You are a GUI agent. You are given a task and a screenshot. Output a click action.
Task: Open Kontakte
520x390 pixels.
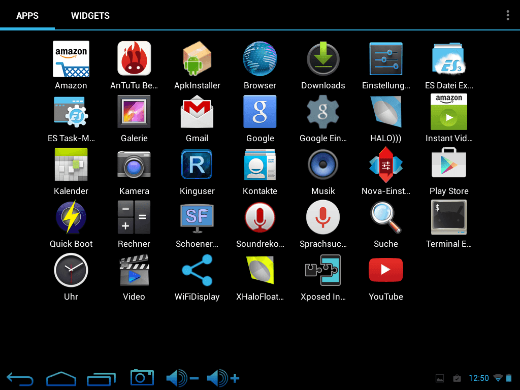260,165
